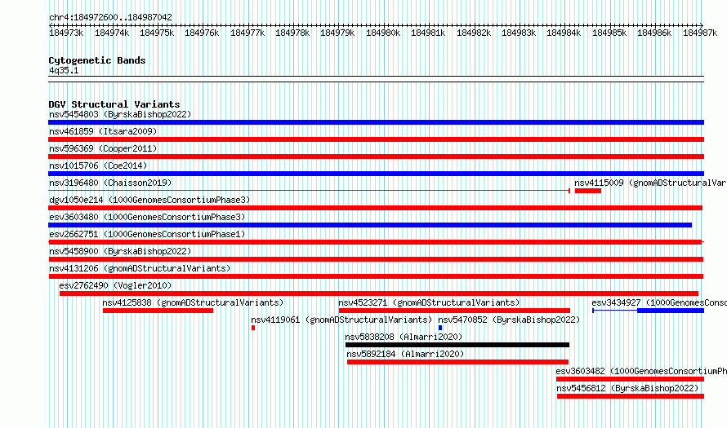This screenshot has height=428, width=727.
Task: Open the esv3603482 variant label
Action: pyautogui.click(x=641, y=371)
